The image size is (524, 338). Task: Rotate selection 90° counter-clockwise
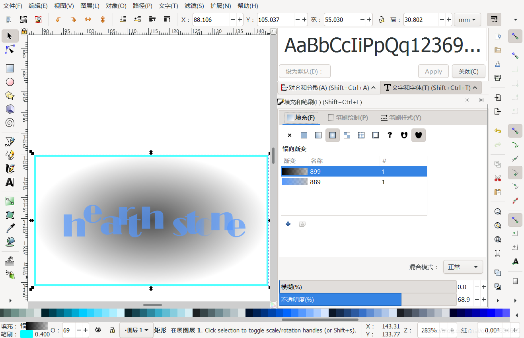click(58, 19)
